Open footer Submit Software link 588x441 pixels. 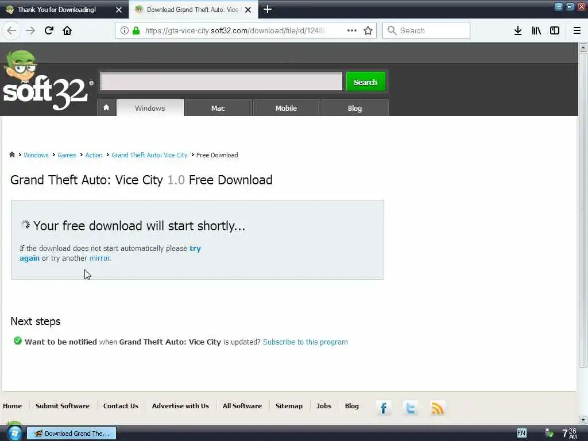pos(63,406)
